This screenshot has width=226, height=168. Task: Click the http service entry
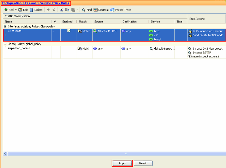click(x=157, y=31)
